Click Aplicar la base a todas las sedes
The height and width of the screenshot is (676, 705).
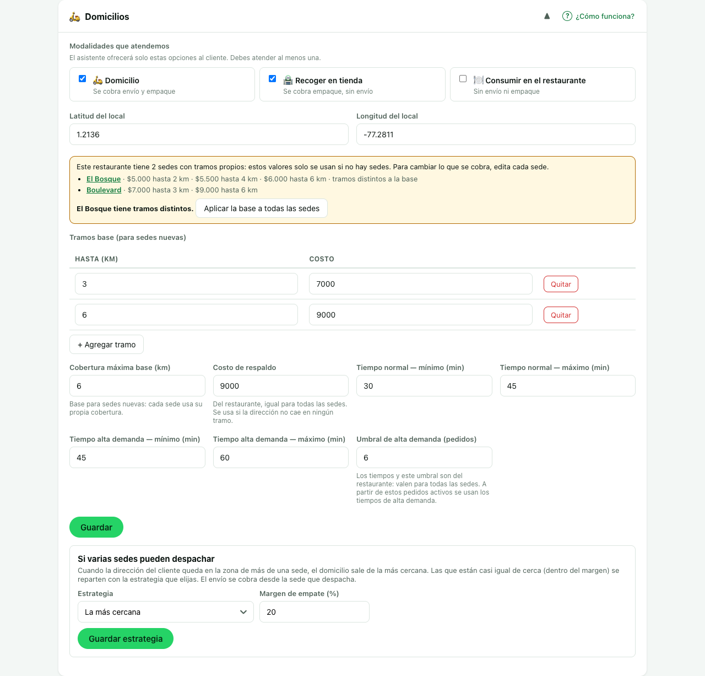click(262, 208)
